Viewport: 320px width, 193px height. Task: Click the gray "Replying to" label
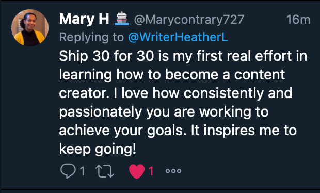[x=92, y=38]
